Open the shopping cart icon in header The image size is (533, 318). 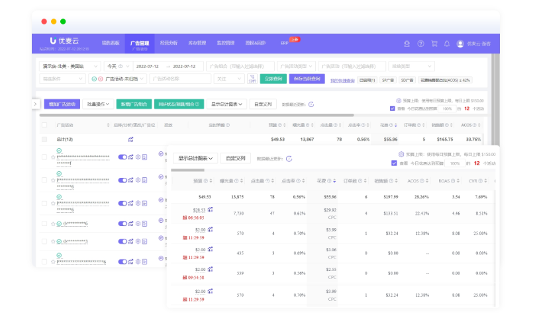click(x=434, y=44)
